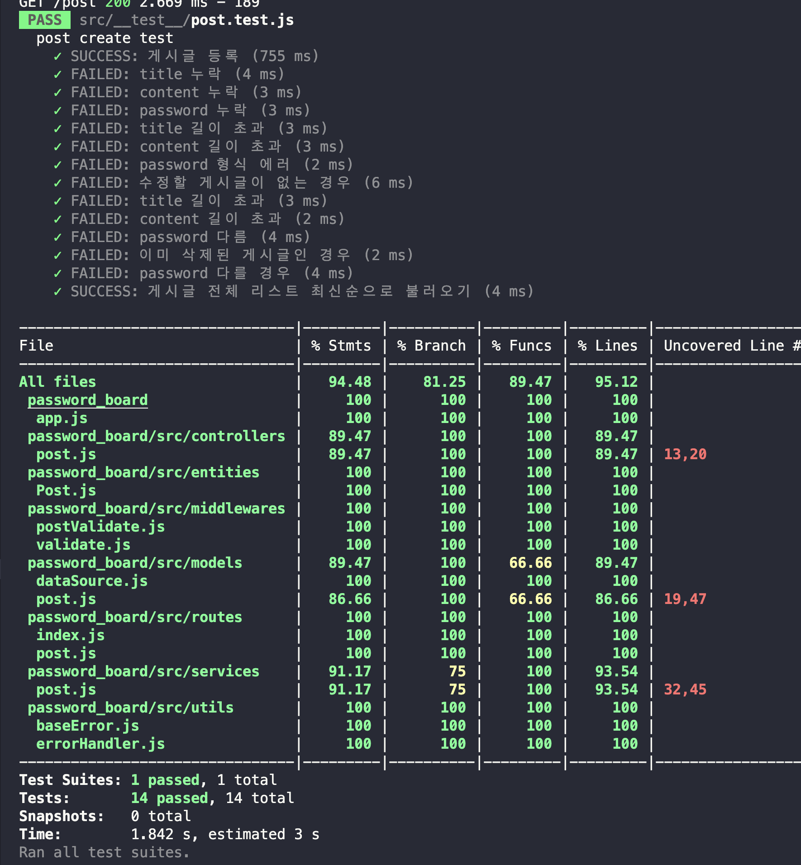
Task: Click the green PASS badge
Action: pyautogui.click(x=44, y=19)
